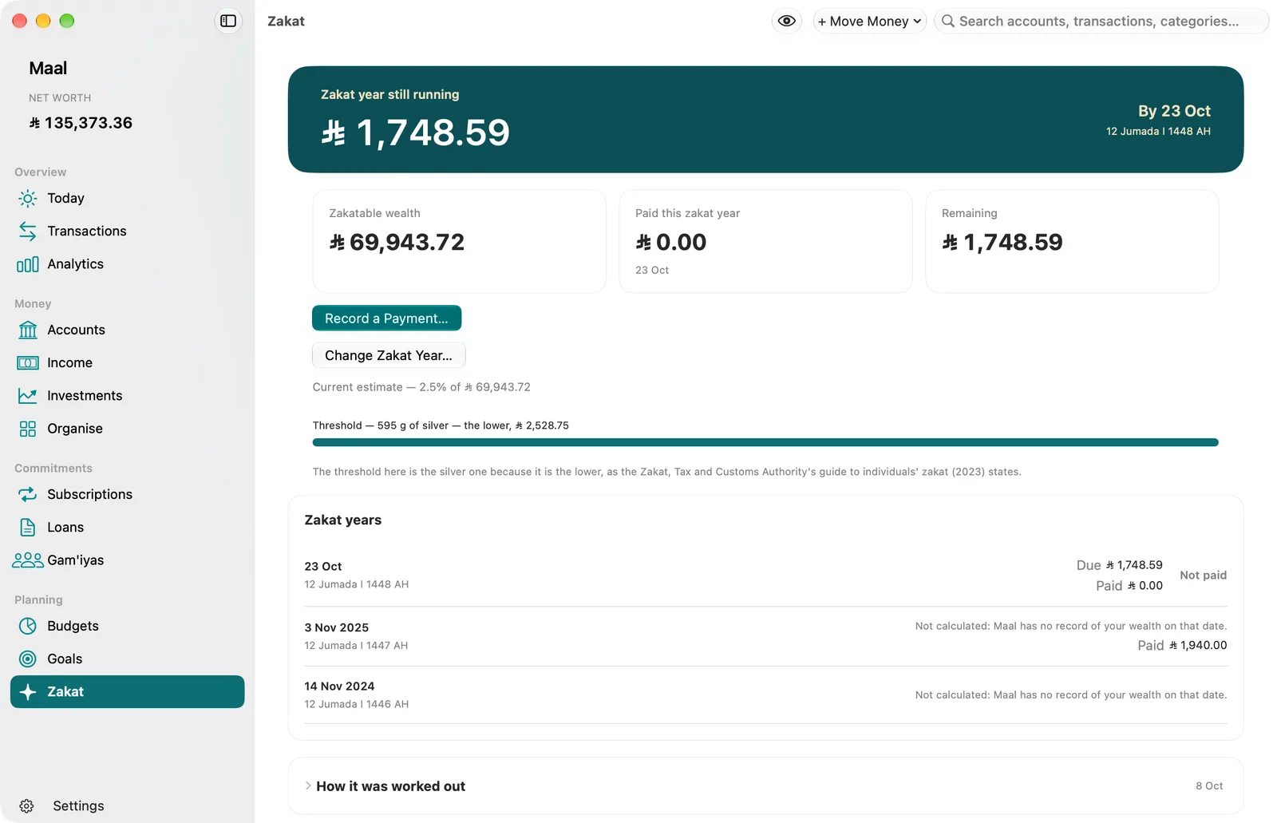Viewport: 1277px width, 823px height.
Task: Select the 3 Nov 2025 zakat year row
Action: pos(765,636)
